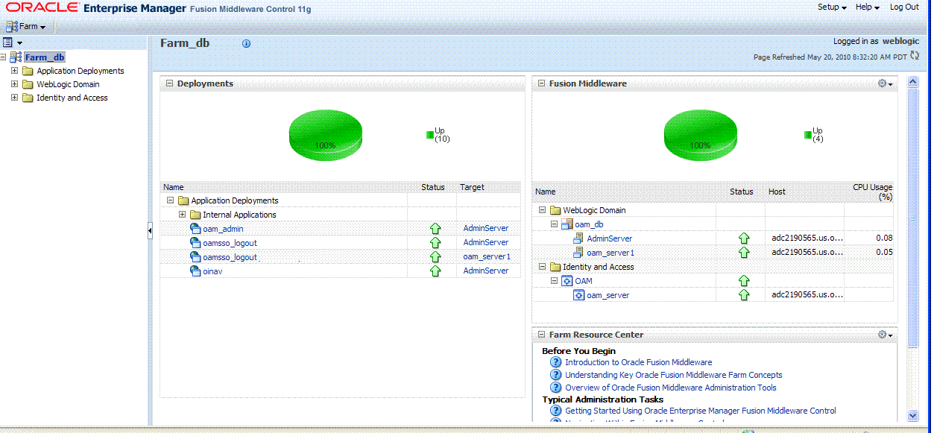This screenshot has height=433, width=937.
Task: Click the OAM component icon
Action: (x=567, y=281)
